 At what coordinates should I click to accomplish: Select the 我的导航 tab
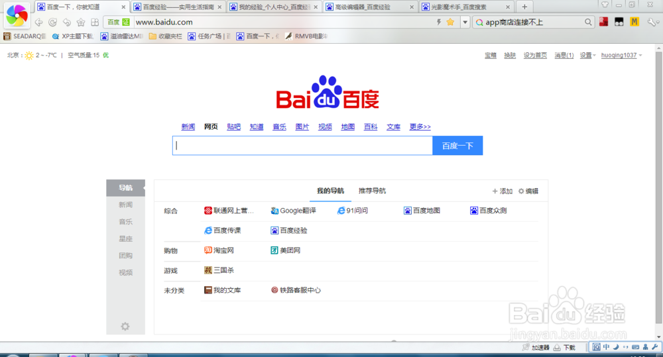[x=331, y=191]
